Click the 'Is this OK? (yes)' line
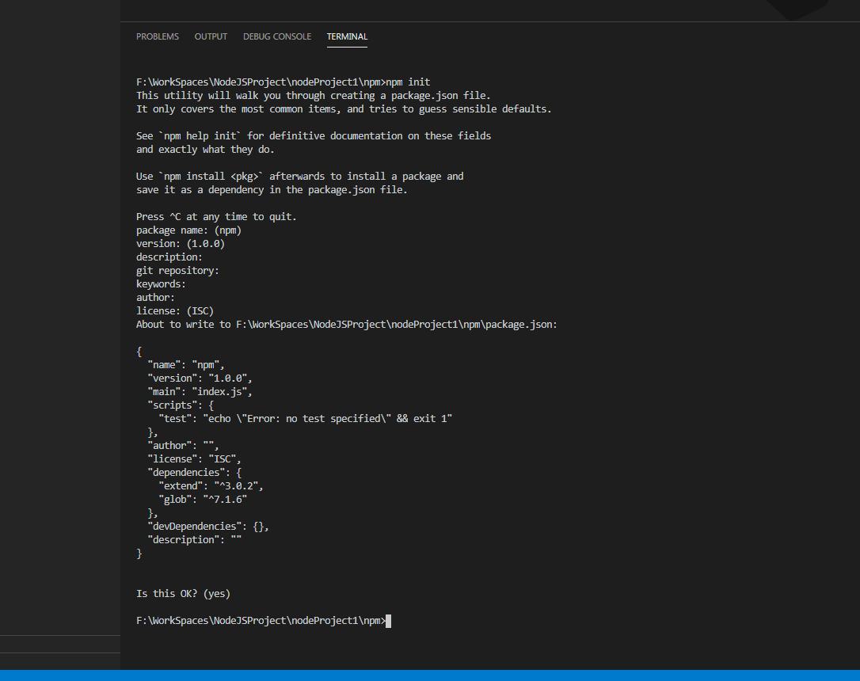Viewport: 860px width, 681px height. (183, 594)
